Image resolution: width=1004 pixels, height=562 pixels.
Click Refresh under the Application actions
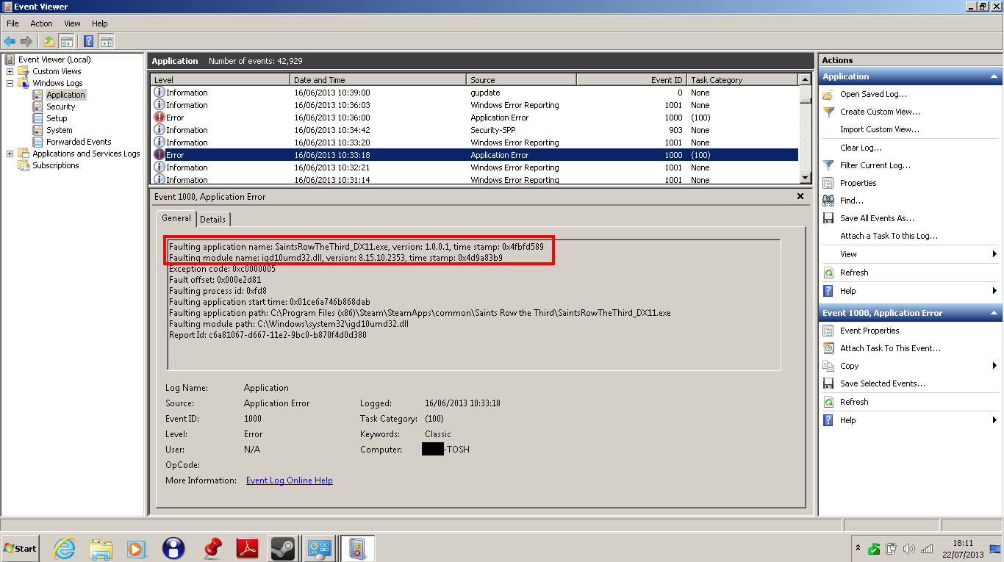pyautogui.click(x=854, y=273)
